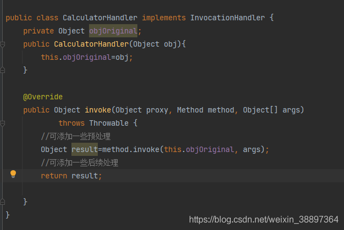Collapse the invoke method fold marker
This screenshot has height=230, width=344.
(x=2, y=124)
